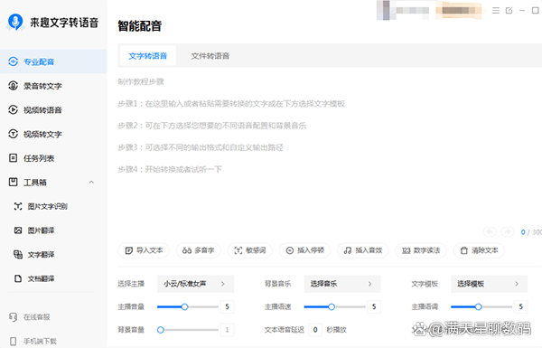542x348 pixels.
Task: Open 录音转文字 in the sidebar
Action: tap(53, 86)
